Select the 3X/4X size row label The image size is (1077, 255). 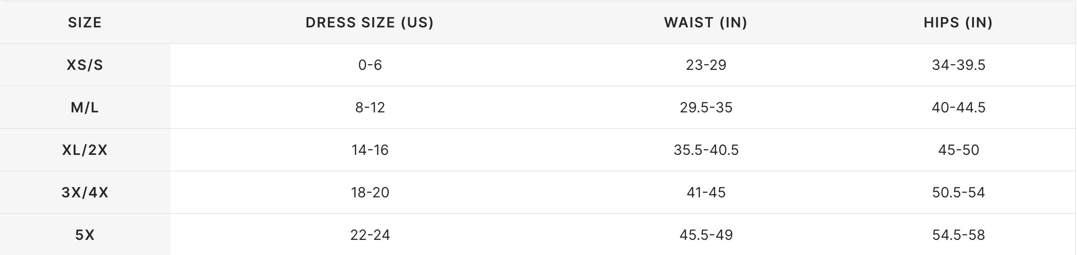pos(85,192)
